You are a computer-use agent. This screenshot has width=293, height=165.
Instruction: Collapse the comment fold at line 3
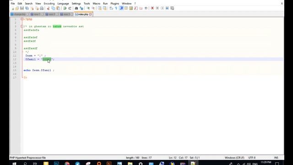point(22,27)
